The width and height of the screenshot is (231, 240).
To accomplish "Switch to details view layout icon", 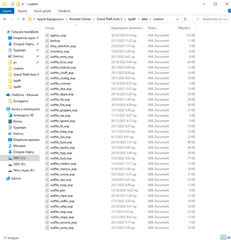I will click(223, 237).
